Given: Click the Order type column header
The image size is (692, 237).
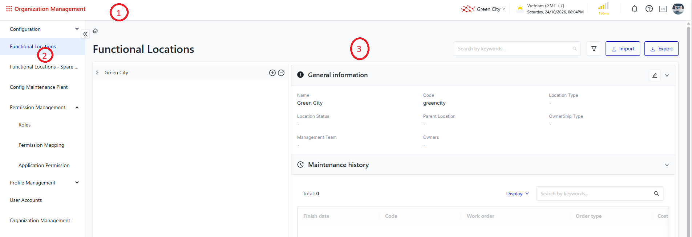Looking at the screenshot, I should click(588, 216).
